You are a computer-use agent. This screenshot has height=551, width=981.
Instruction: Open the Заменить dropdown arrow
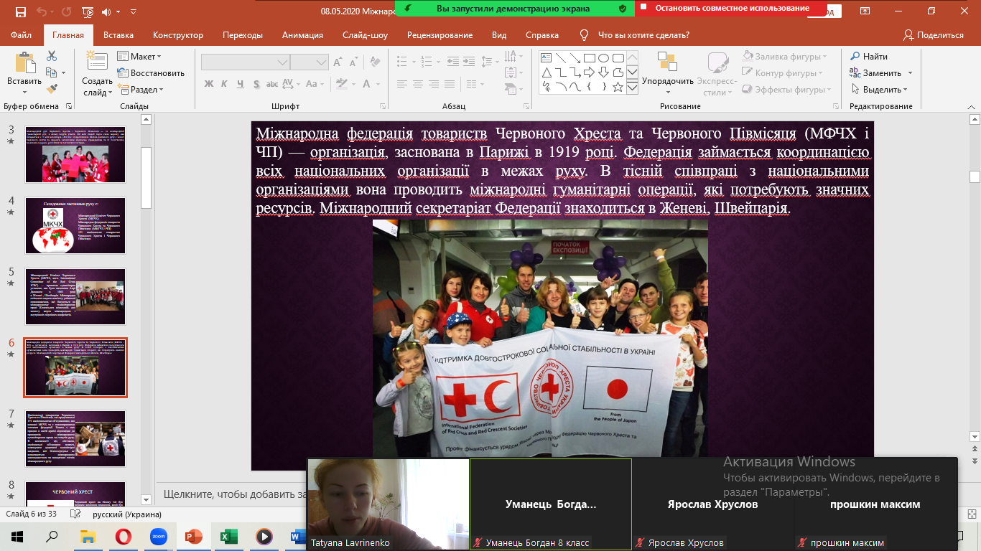pos(910,73)
